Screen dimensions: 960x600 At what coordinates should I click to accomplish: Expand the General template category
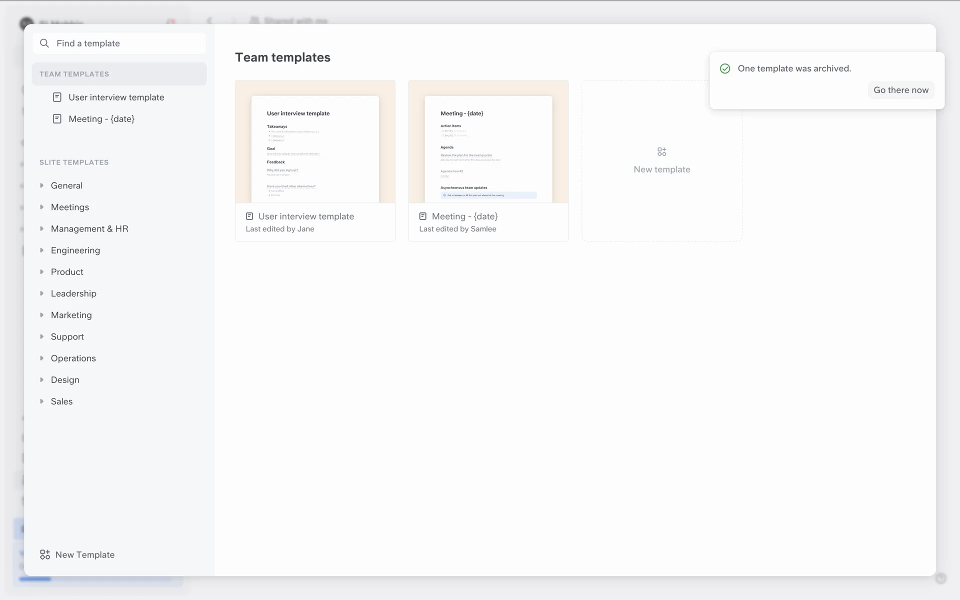[42, 185]
